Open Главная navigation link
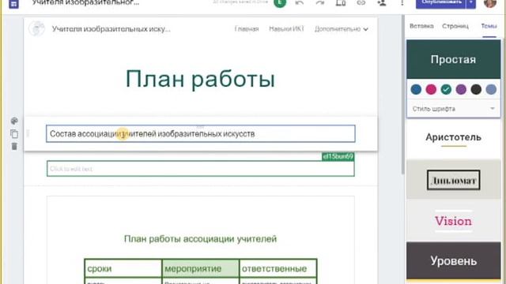 click(247, 29)
